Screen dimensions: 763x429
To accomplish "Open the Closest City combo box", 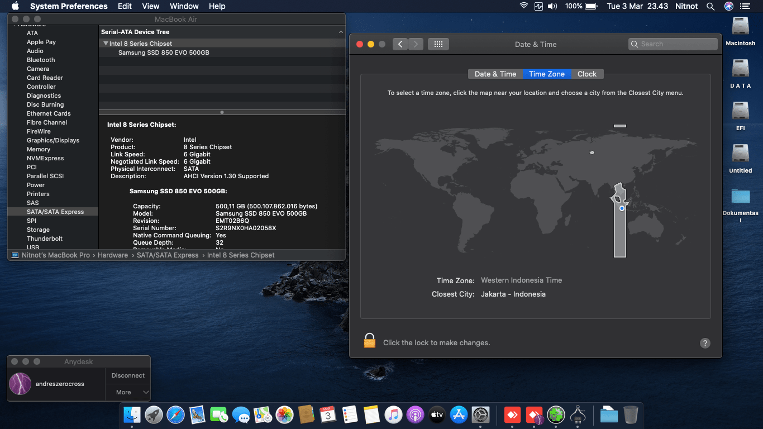I will click(513, 294).
